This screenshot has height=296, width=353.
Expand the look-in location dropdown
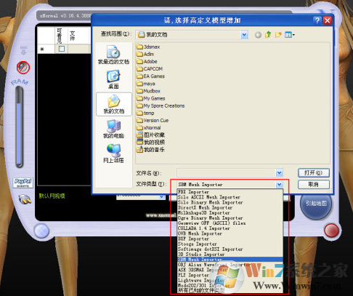[244, 35]
